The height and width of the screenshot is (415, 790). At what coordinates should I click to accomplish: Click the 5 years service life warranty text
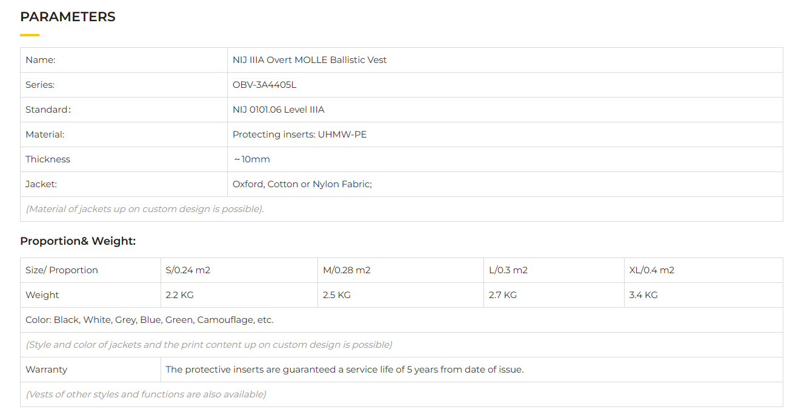point(345,370)
